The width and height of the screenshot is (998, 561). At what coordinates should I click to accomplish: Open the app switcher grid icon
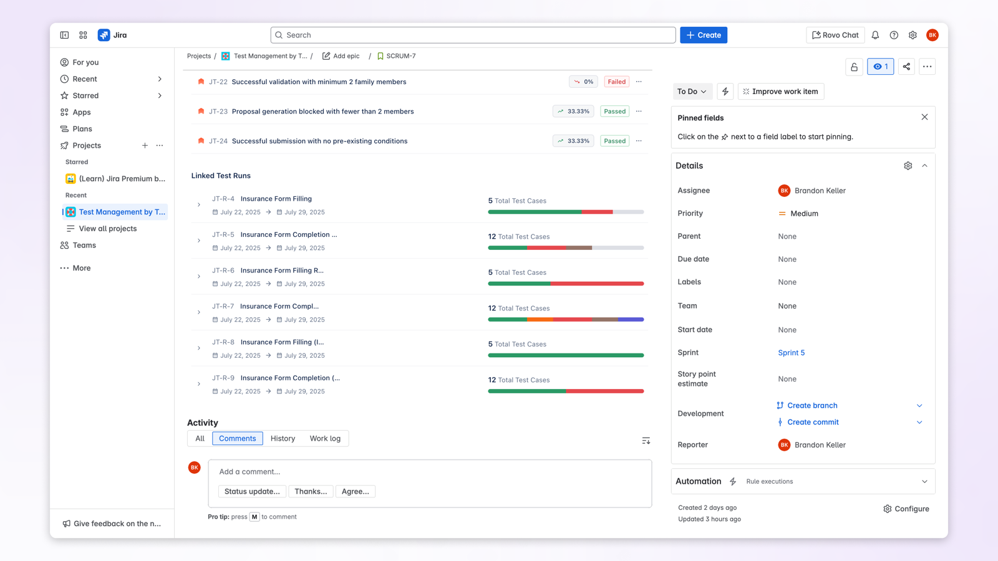click(83, 36)
